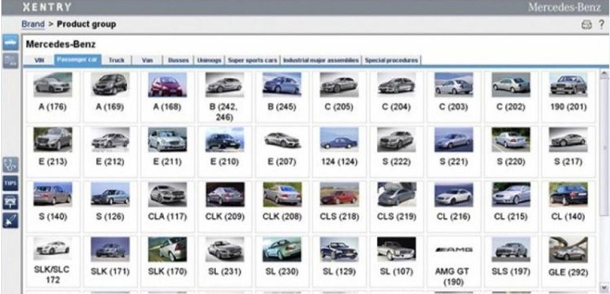Select CL (216) model

(453, 207)
